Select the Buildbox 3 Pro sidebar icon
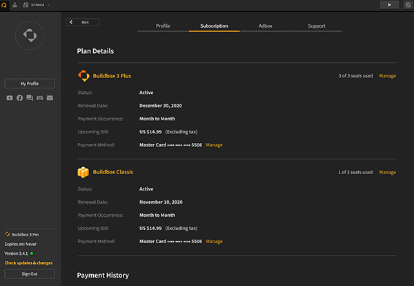Screen dimensions: 414x286 click(8, 234)
